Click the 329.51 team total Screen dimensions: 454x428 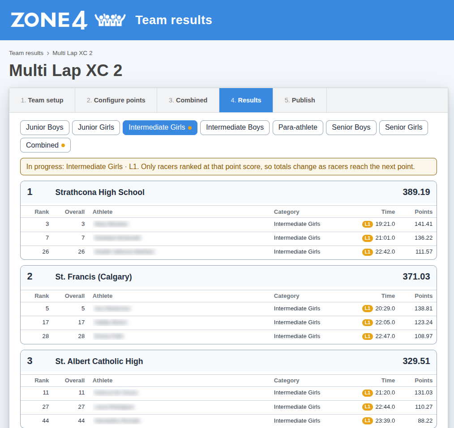[x=416, y=361]
